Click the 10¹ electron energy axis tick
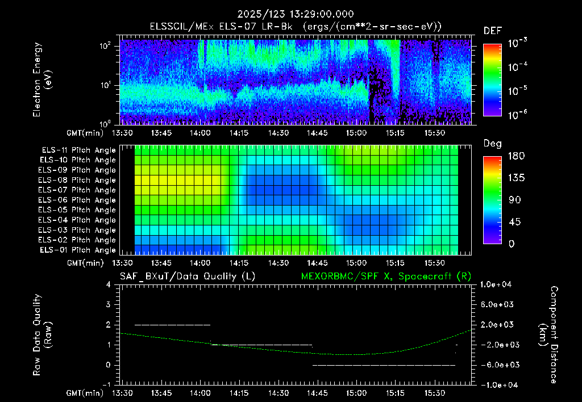Image resolution: width=582 pixels, height=402 pixels. (106, 85)
